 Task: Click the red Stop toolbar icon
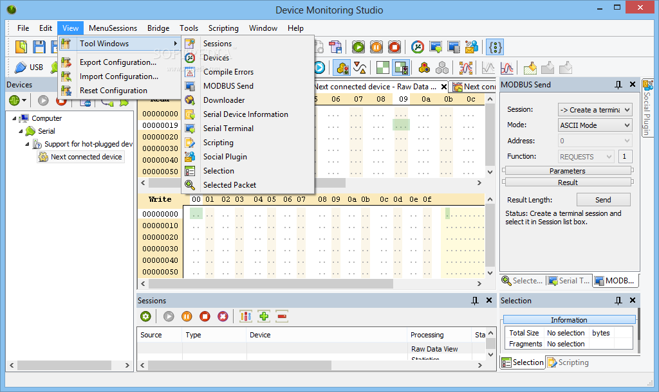click(x=394, y=47)
